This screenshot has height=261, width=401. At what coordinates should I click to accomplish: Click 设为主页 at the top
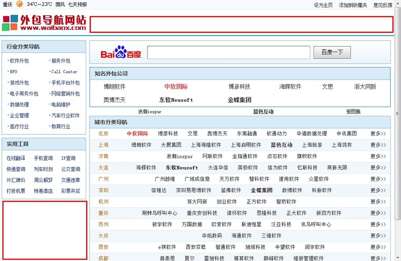click(323, 5)
